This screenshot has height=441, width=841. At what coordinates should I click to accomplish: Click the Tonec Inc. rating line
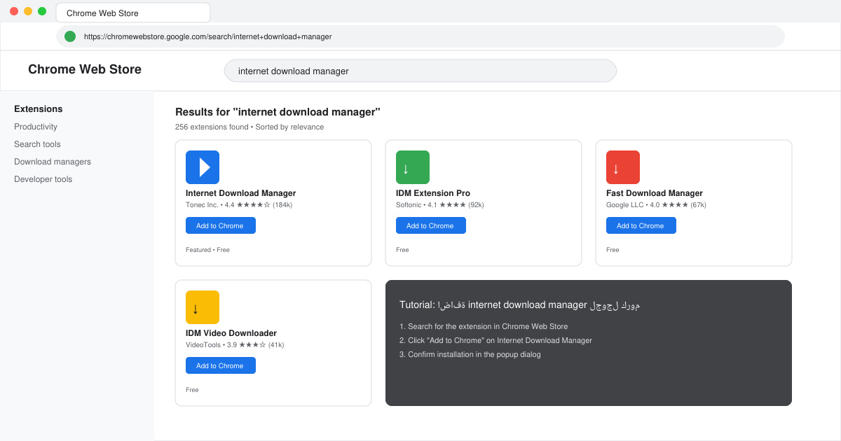pos(239,205)
